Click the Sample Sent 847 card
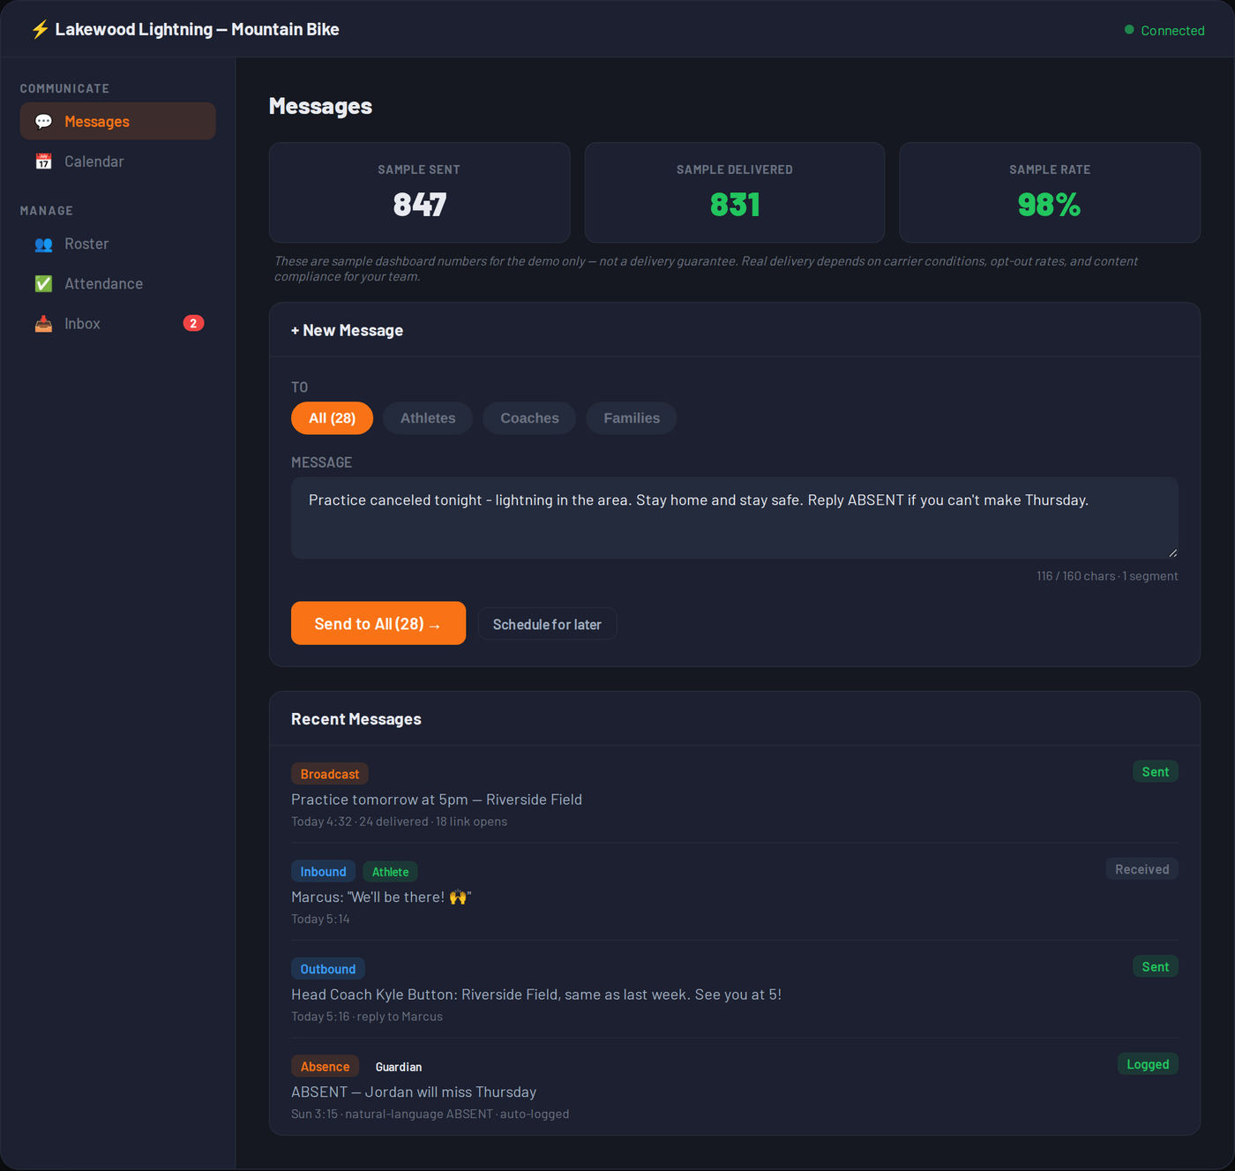This screenshot has height=1171, width=1235. (x=419, y=192)
